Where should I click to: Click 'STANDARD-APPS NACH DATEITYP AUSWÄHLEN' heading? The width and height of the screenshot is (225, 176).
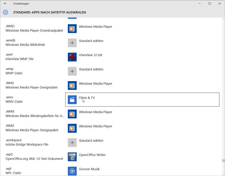pyautogui.click(x=50, y=12)
